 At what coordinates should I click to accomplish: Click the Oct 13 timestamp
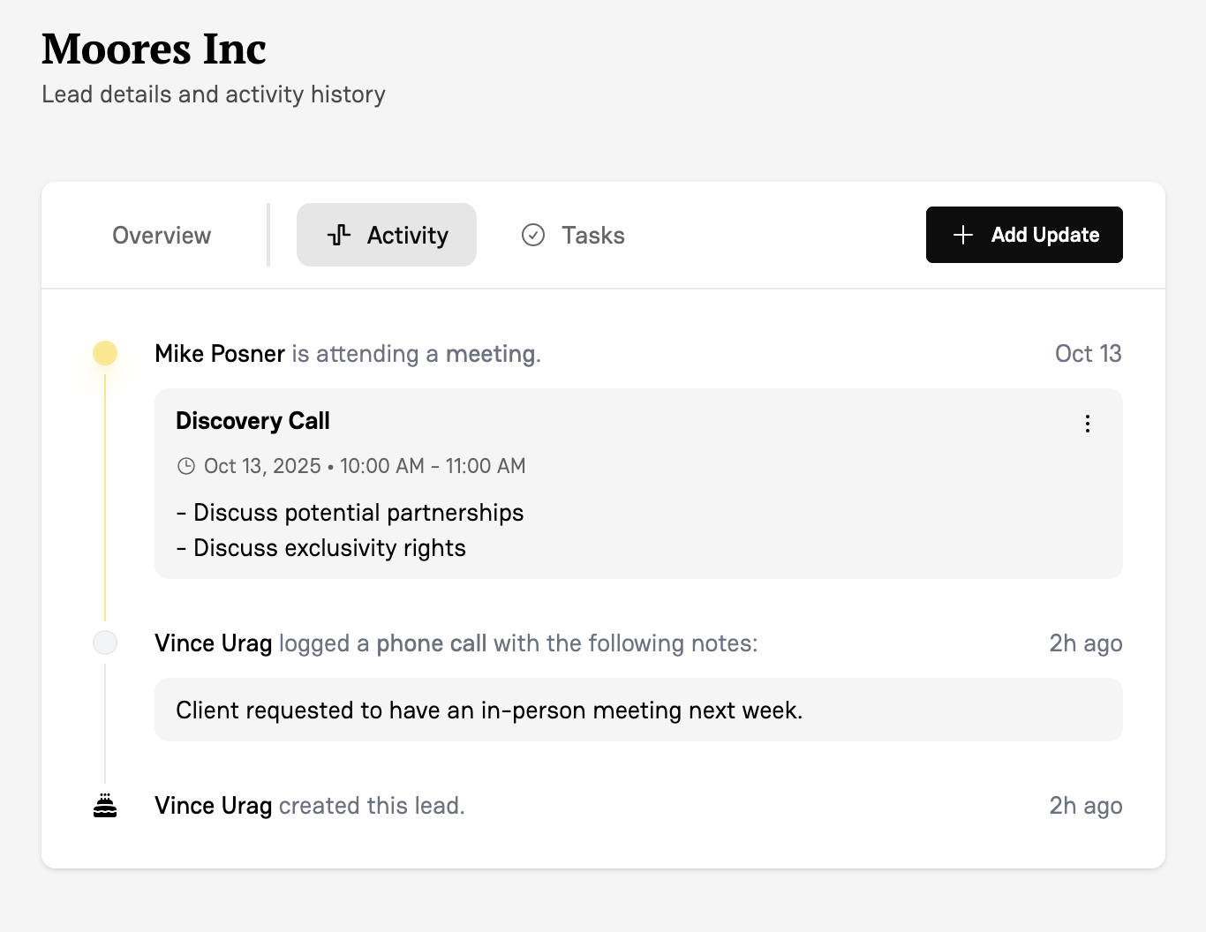(x=1089, y=353)
